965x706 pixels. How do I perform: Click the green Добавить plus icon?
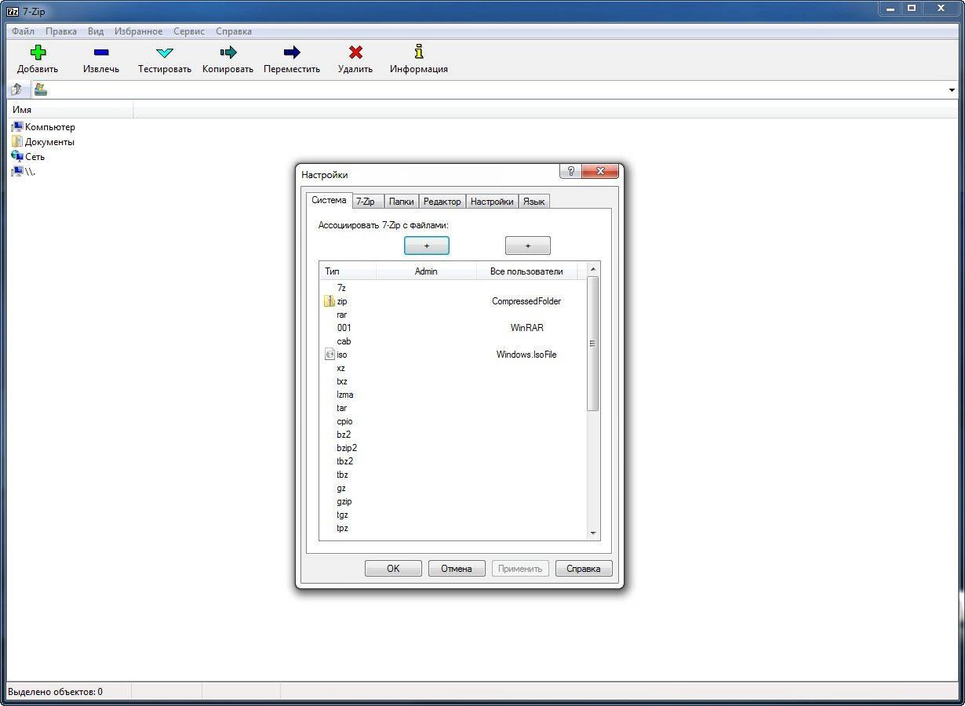[x=38, y=53]
